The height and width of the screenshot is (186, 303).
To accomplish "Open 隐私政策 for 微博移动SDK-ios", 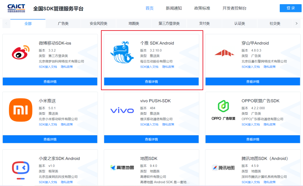I will (x=67, y=67).
